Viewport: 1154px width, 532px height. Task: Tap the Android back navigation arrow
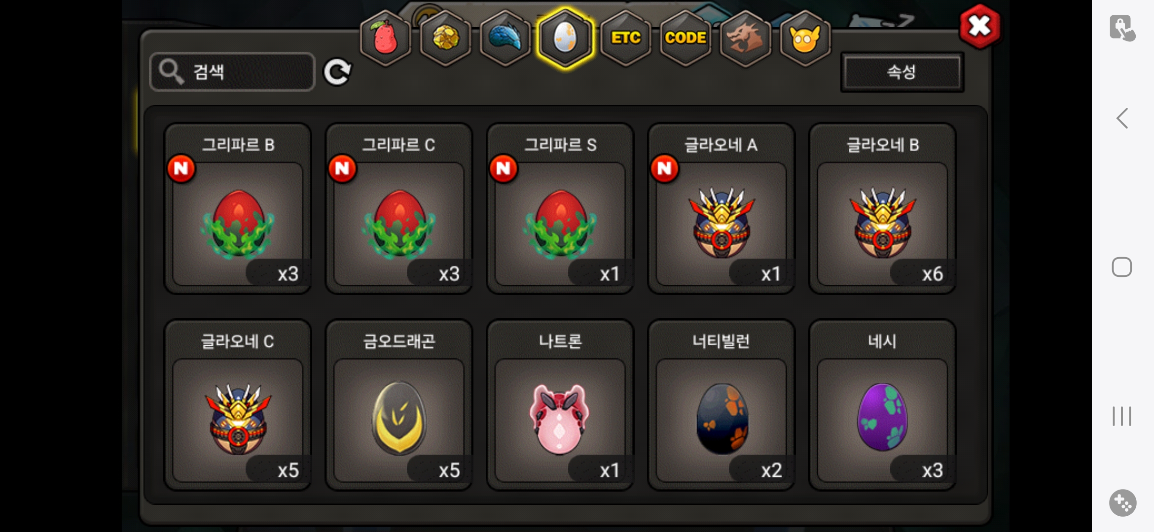click(1122, 118)
